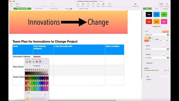Image resolution: width=179 pixels, height=101 pixels.
Task: Pick the eyedropper tool in color window
Action: click(x=30, y=98)
